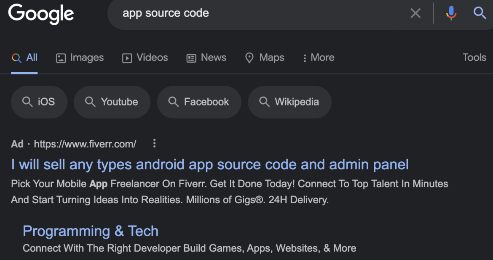Viewport: 493px width, 260px height.
Task: Click the Google logo to go home
Action: 40,14
